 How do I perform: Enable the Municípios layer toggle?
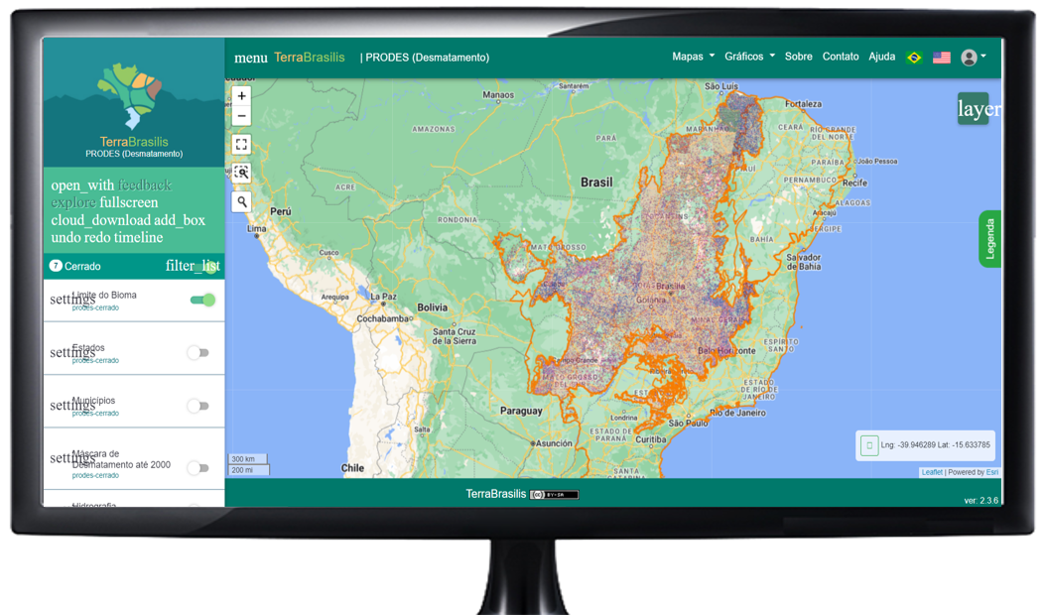(198, 406)
